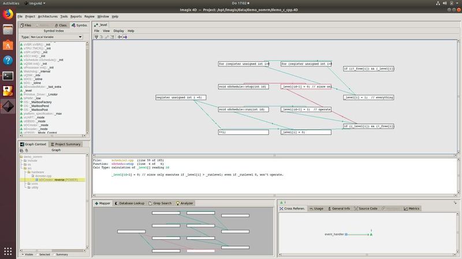Open the Architectures menu
The width and height of the screenshot is (462, 259).
click(x=48, y=17)
